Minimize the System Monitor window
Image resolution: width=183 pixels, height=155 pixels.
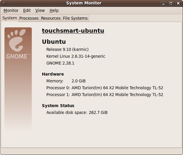tap(163, 3)
